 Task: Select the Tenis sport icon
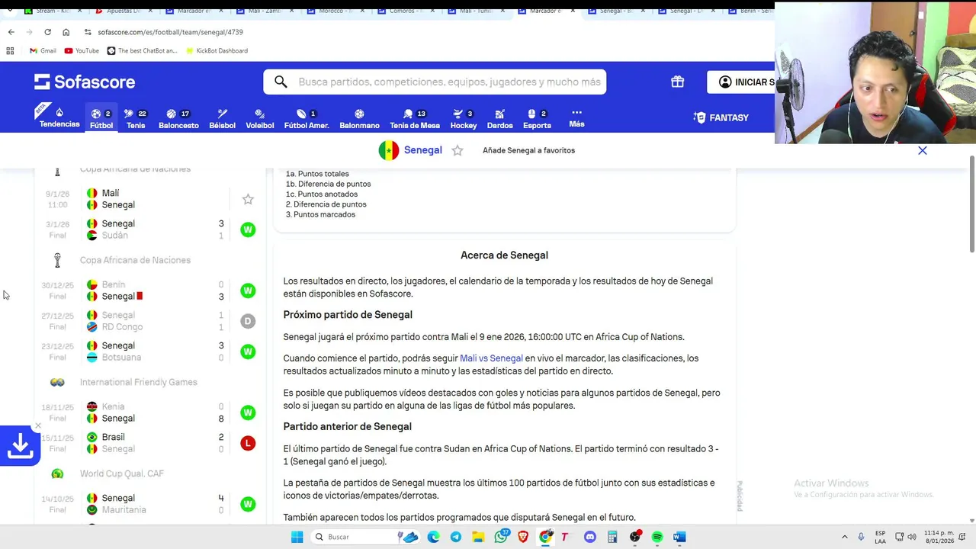[136, 118]
